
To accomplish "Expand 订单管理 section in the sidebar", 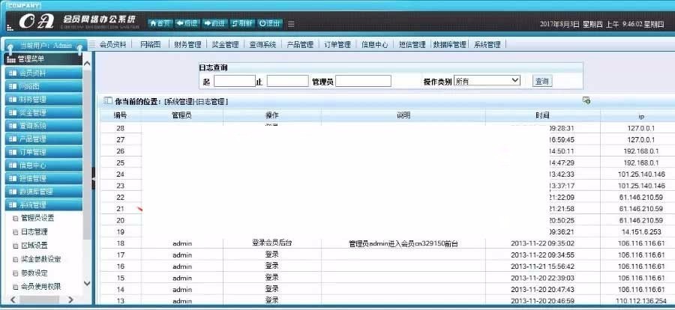I will [43, 152].
